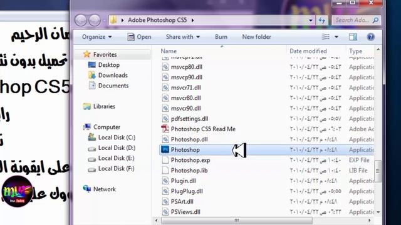Click the Back navigation arrow
The image size is (401, 225).
click(81, 20)
